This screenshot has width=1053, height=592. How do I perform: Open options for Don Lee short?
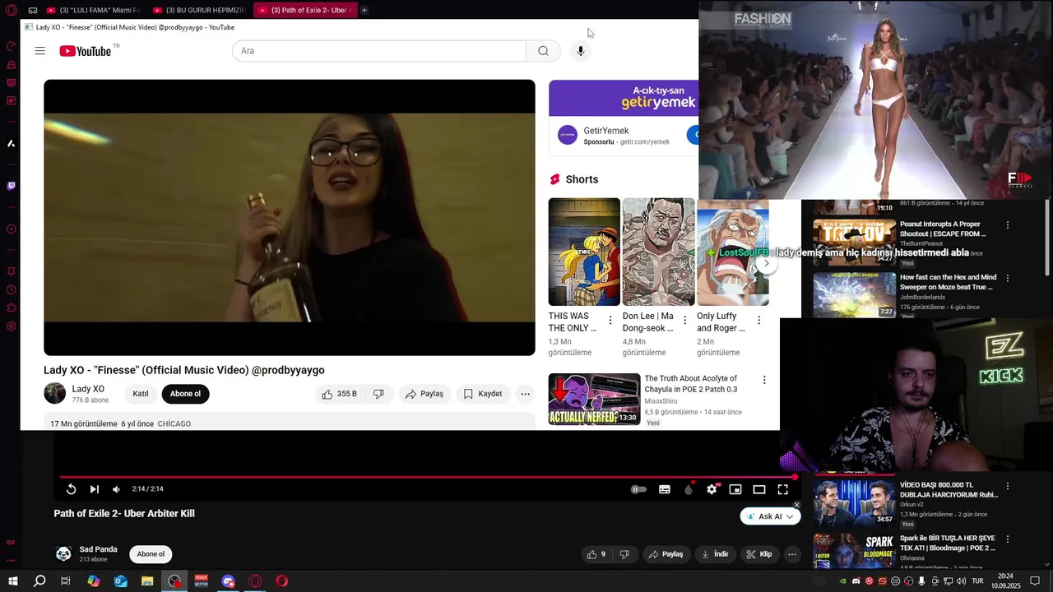(x=684, y=320)
